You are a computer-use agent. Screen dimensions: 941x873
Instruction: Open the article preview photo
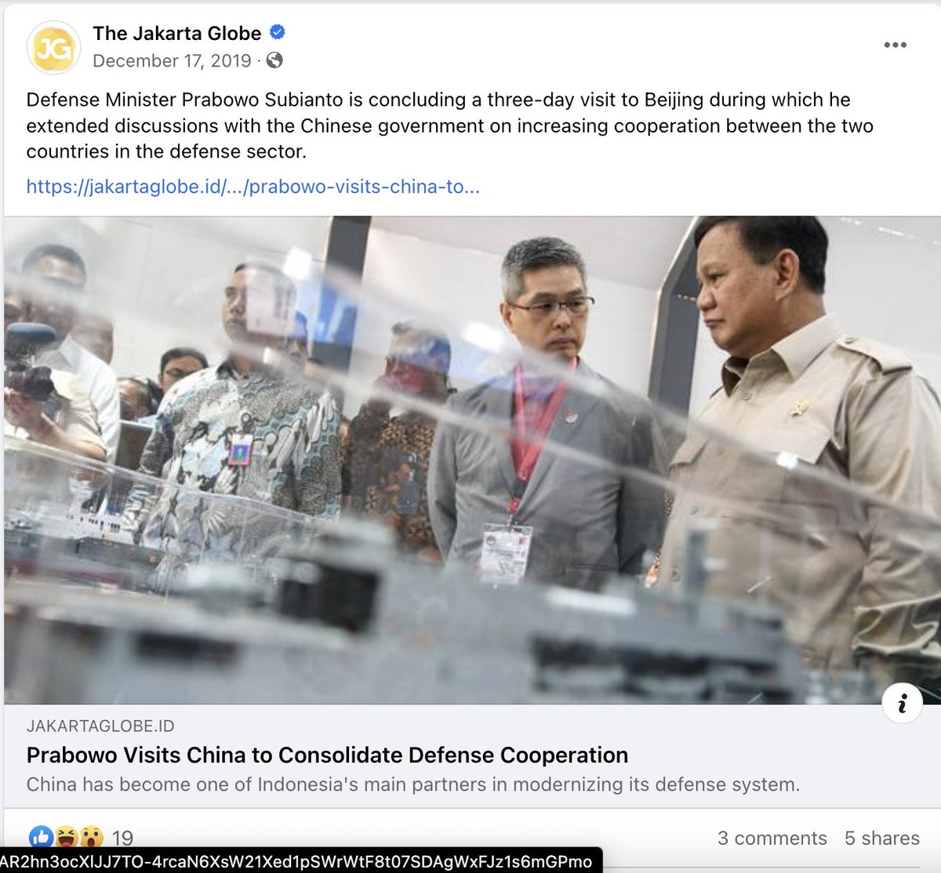click(x=472, y=460)
